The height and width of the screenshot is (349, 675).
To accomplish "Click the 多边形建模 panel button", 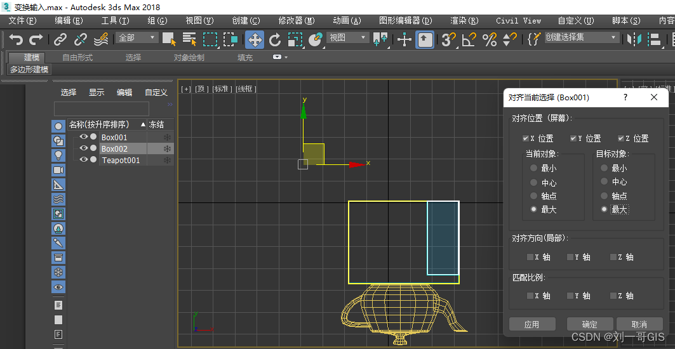I will (x=29, y=69).
